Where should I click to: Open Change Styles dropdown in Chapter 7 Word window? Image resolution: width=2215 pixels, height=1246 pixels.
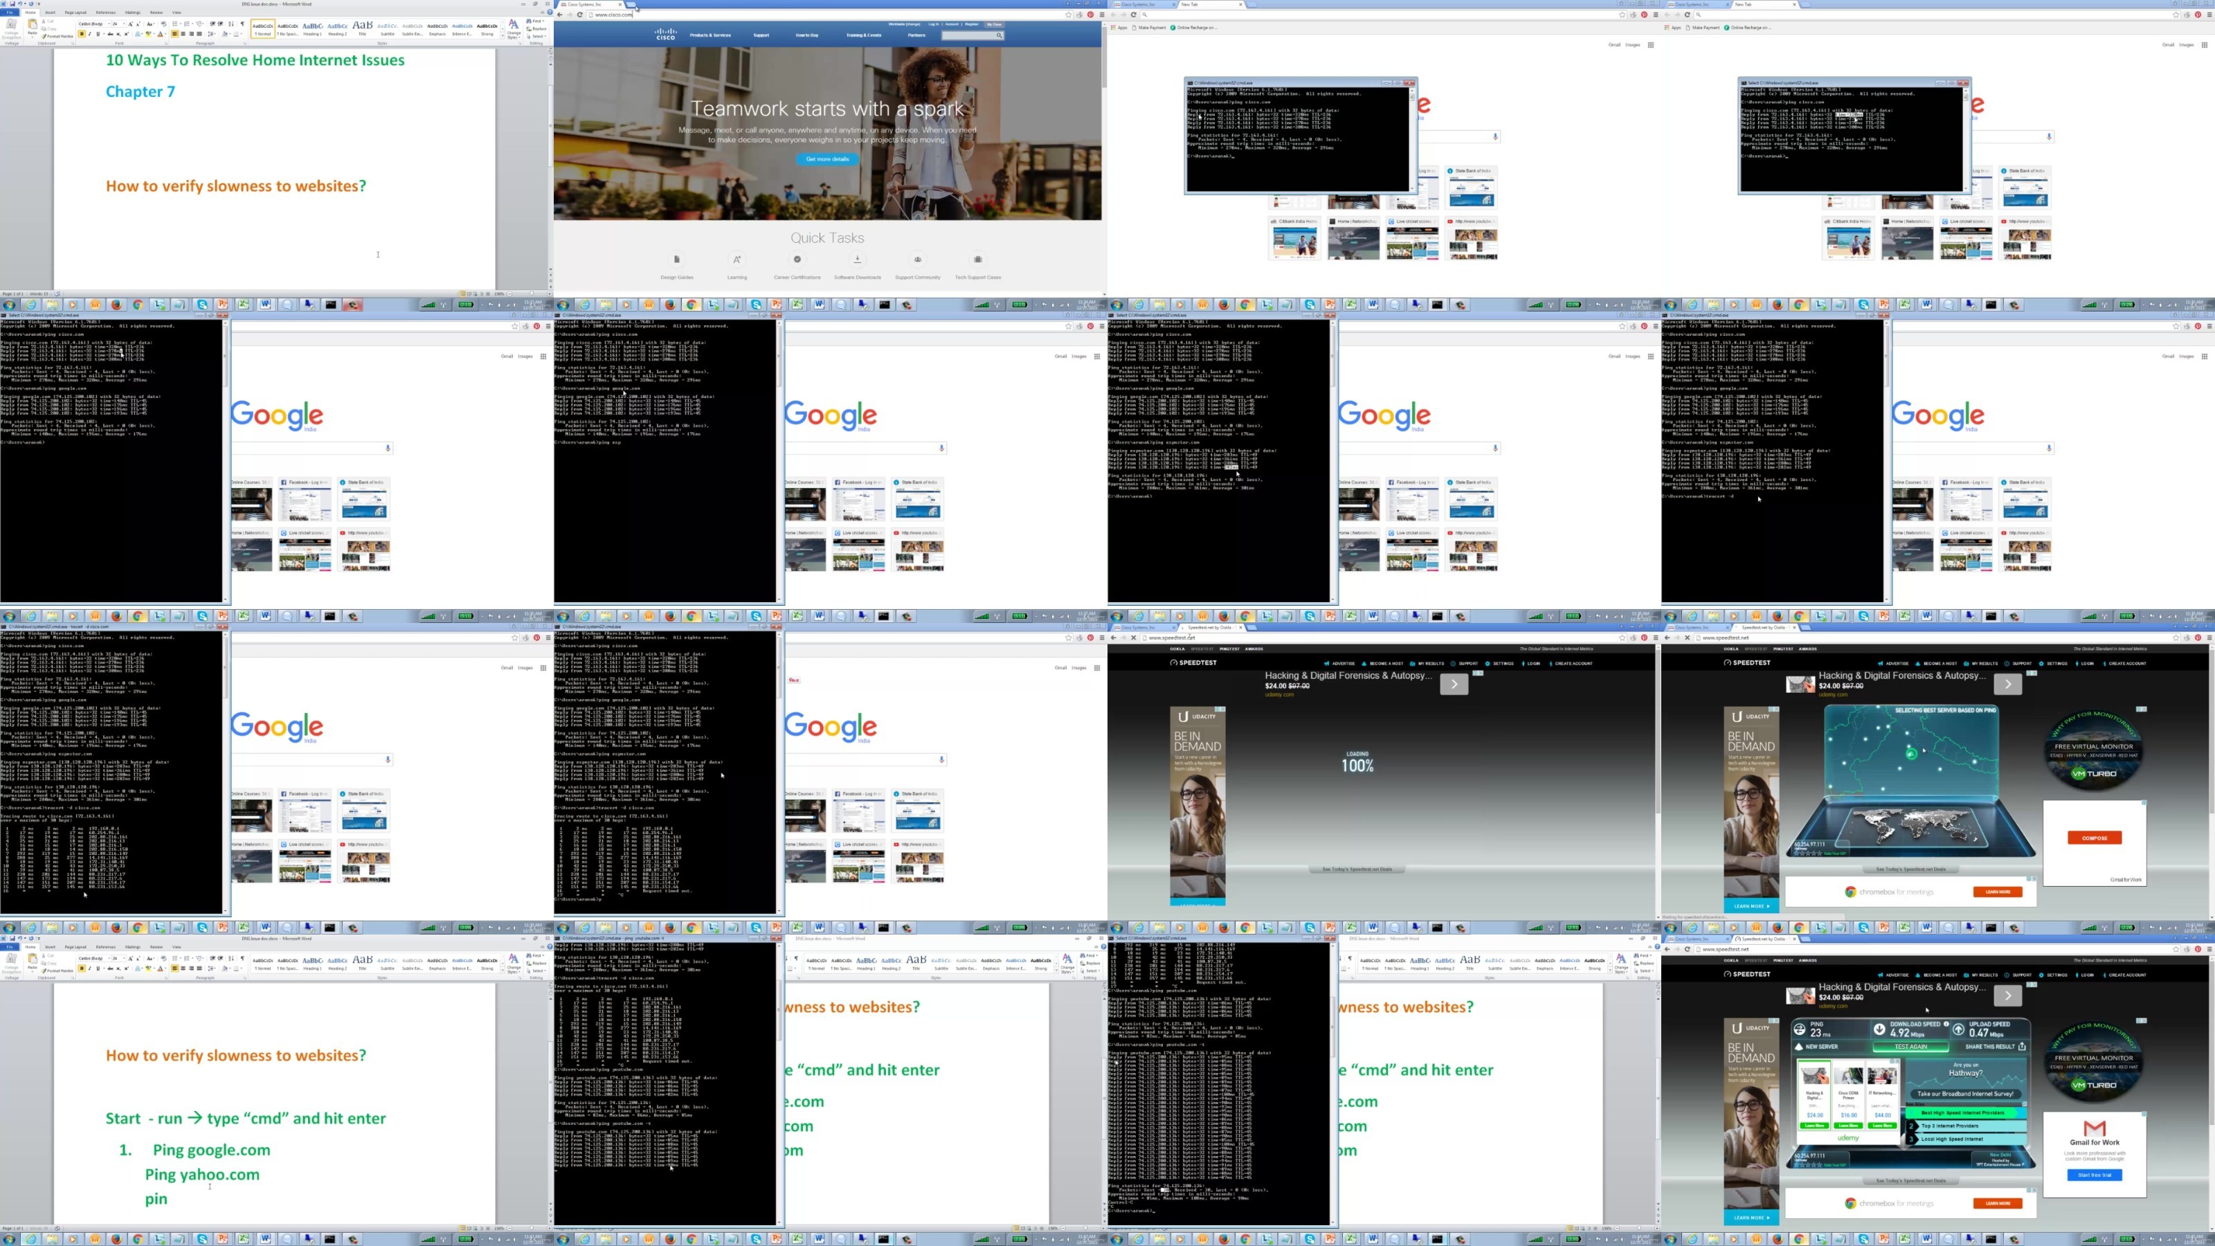click(x=514, y=29)
